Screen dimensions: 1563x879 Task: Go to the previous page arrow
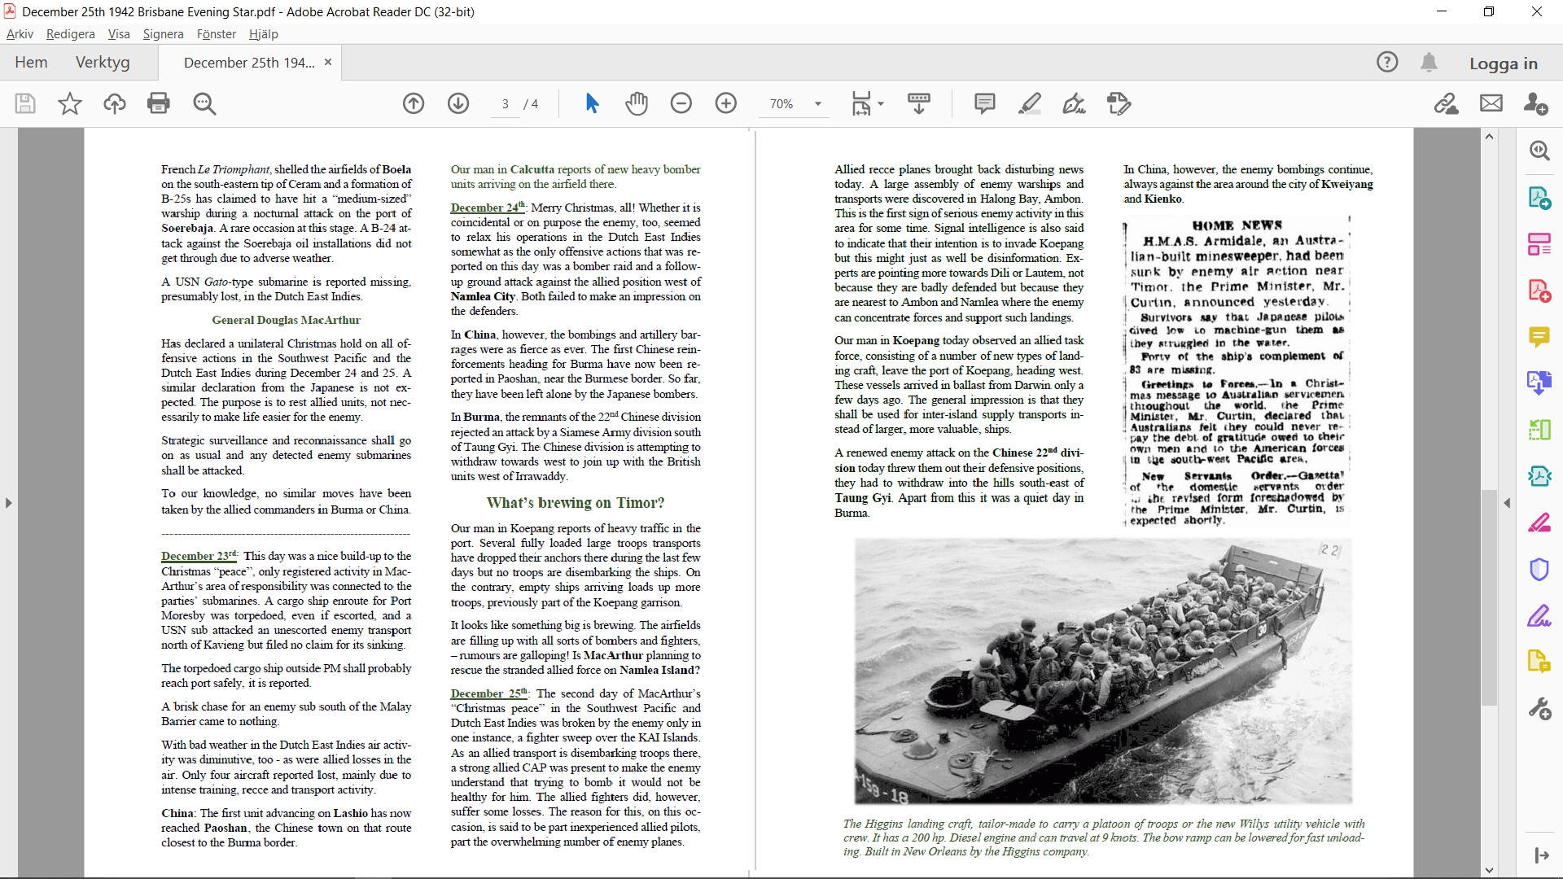[414, 103]
